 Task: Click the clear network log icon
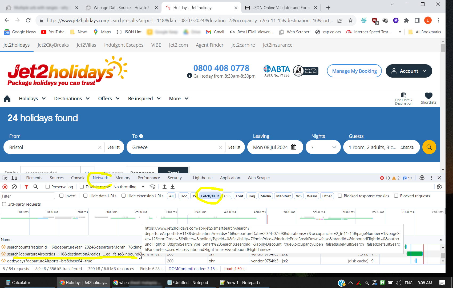(14, 187)
